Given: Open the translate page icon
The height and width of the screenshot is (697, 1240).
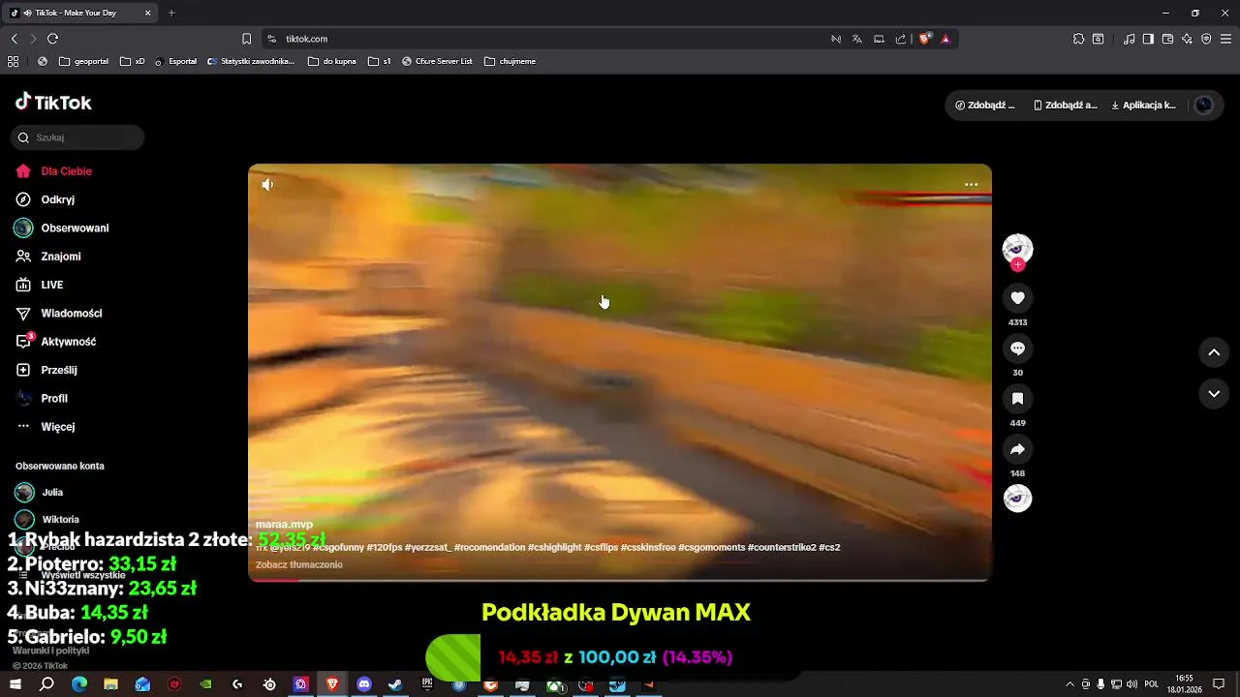Looking at the screenshot, I should (x=857, y=39).
